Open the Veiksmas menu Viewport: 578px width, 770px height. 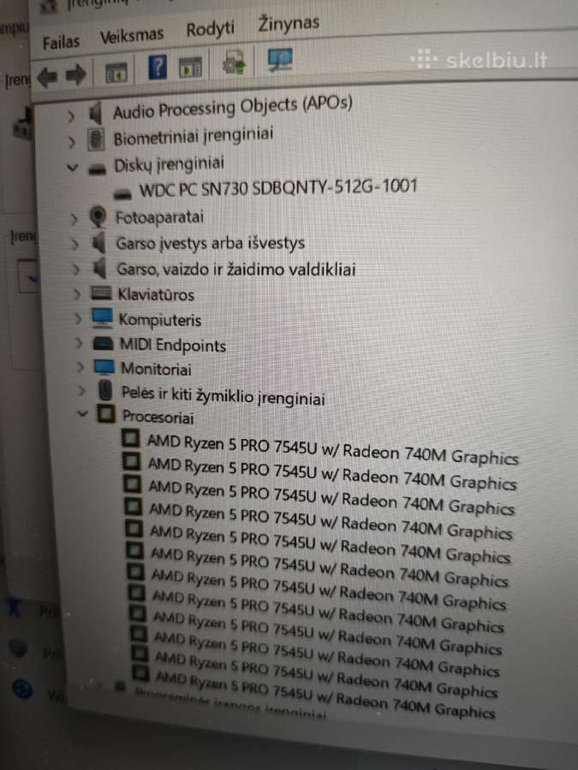coord(132,35)
